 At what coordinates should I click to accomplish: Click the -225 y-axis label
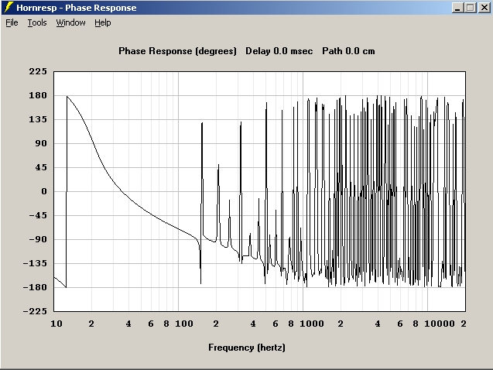(x=36, y=311)
